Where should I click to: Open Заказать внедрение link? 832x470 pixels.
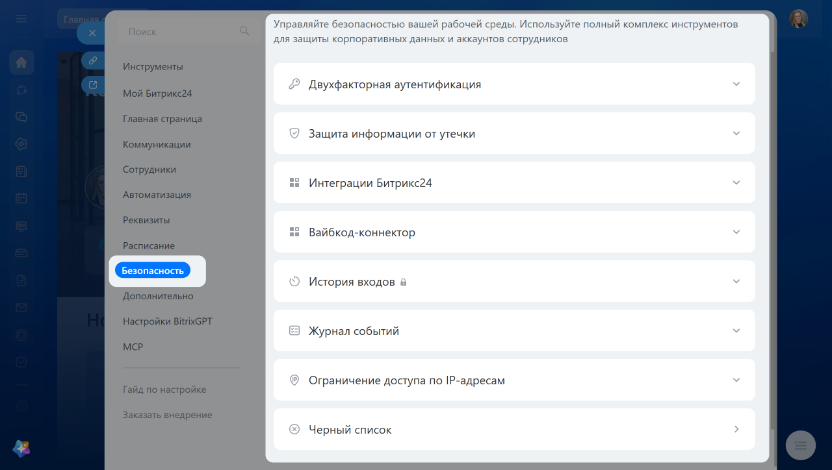(167, 415)
